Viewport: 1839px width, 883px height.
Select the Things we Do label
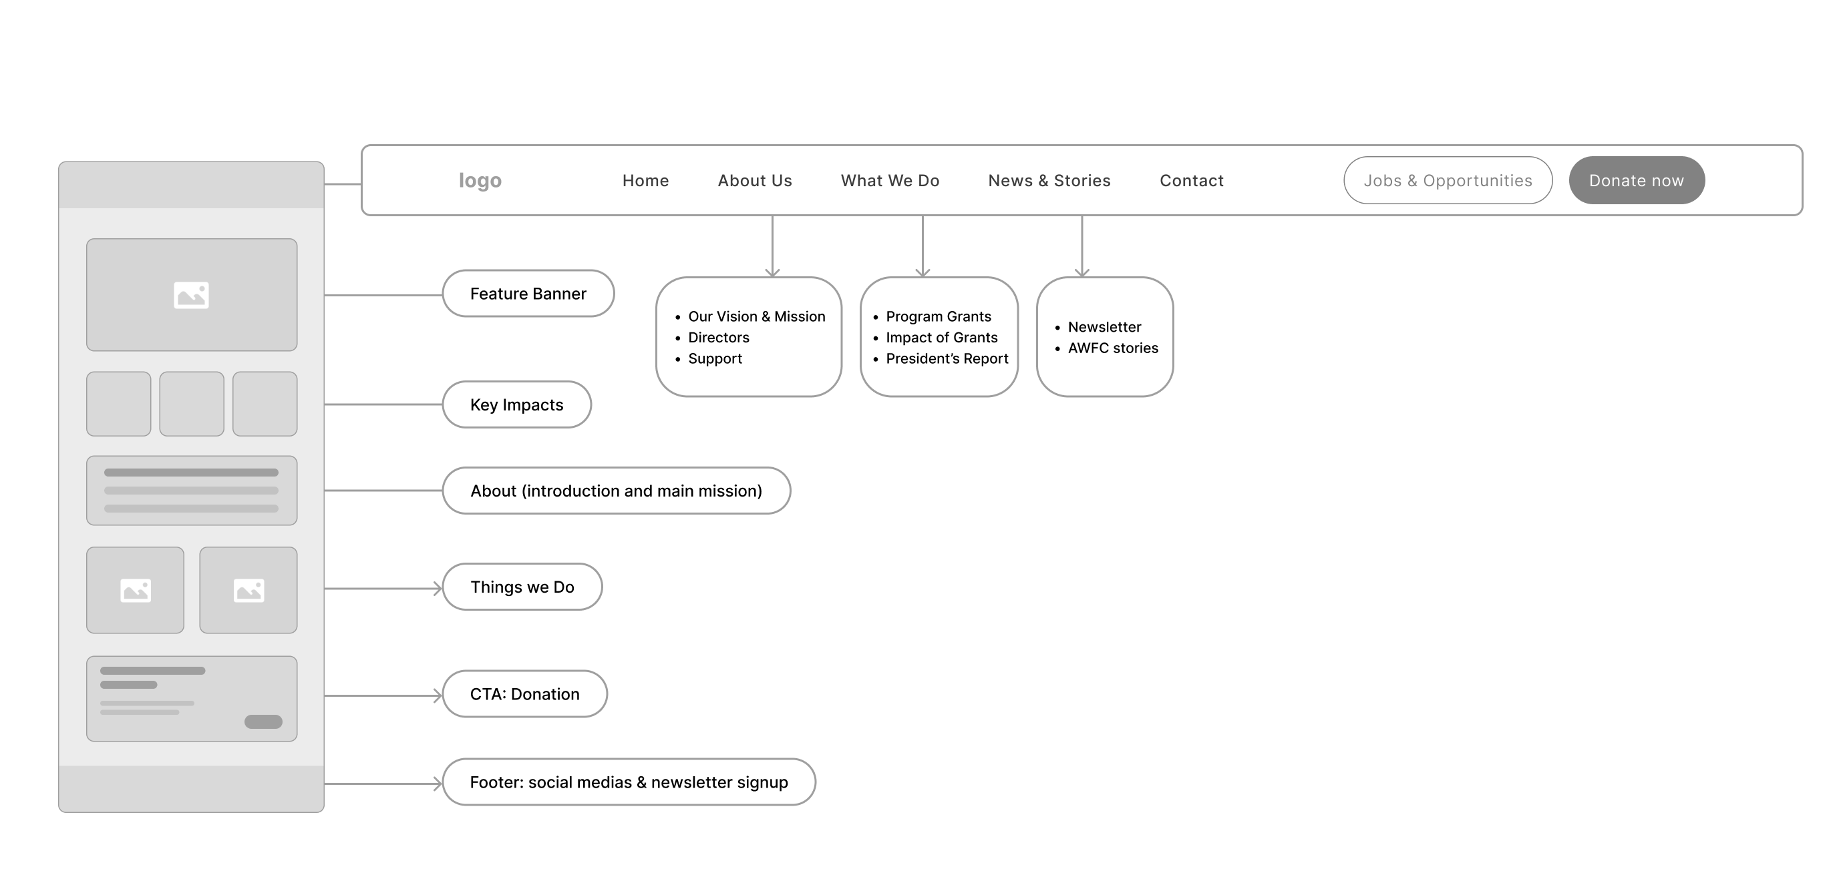tap(522, 587)
